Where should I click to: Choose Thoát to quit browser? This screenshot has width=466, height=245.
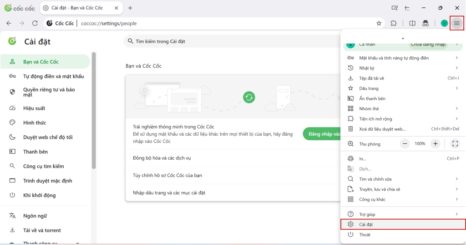coord(403,235)
